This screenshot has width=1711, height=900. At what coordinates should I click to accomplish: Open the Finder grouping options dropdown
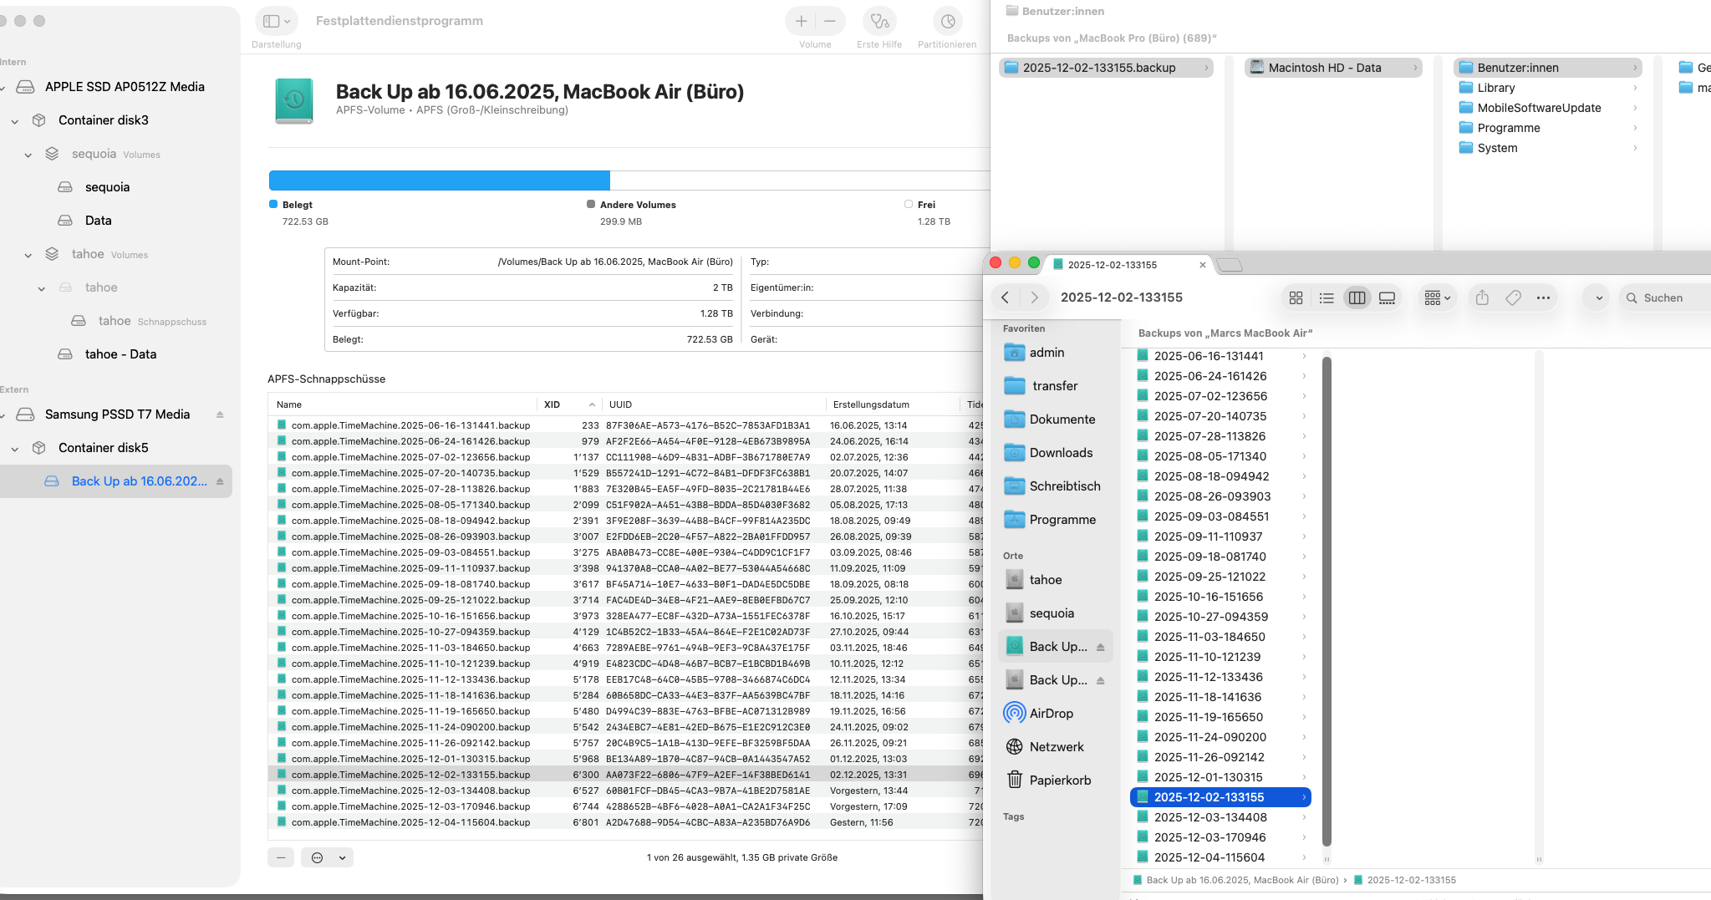(1437, 298)
